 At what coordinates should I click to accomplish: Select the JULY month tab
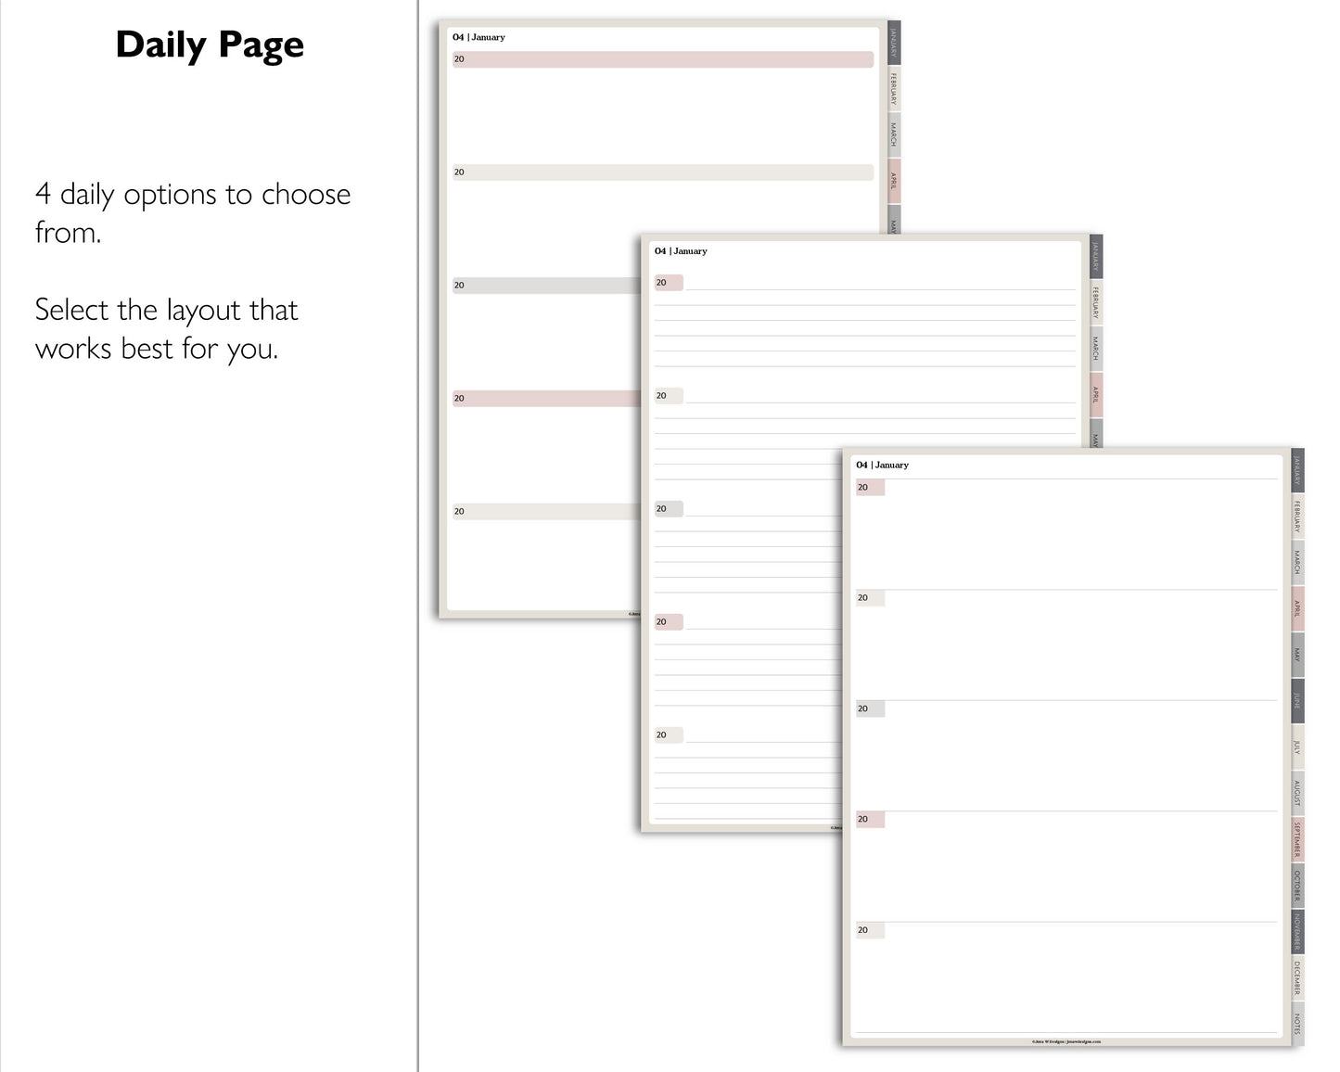[x=1297, y=747]
